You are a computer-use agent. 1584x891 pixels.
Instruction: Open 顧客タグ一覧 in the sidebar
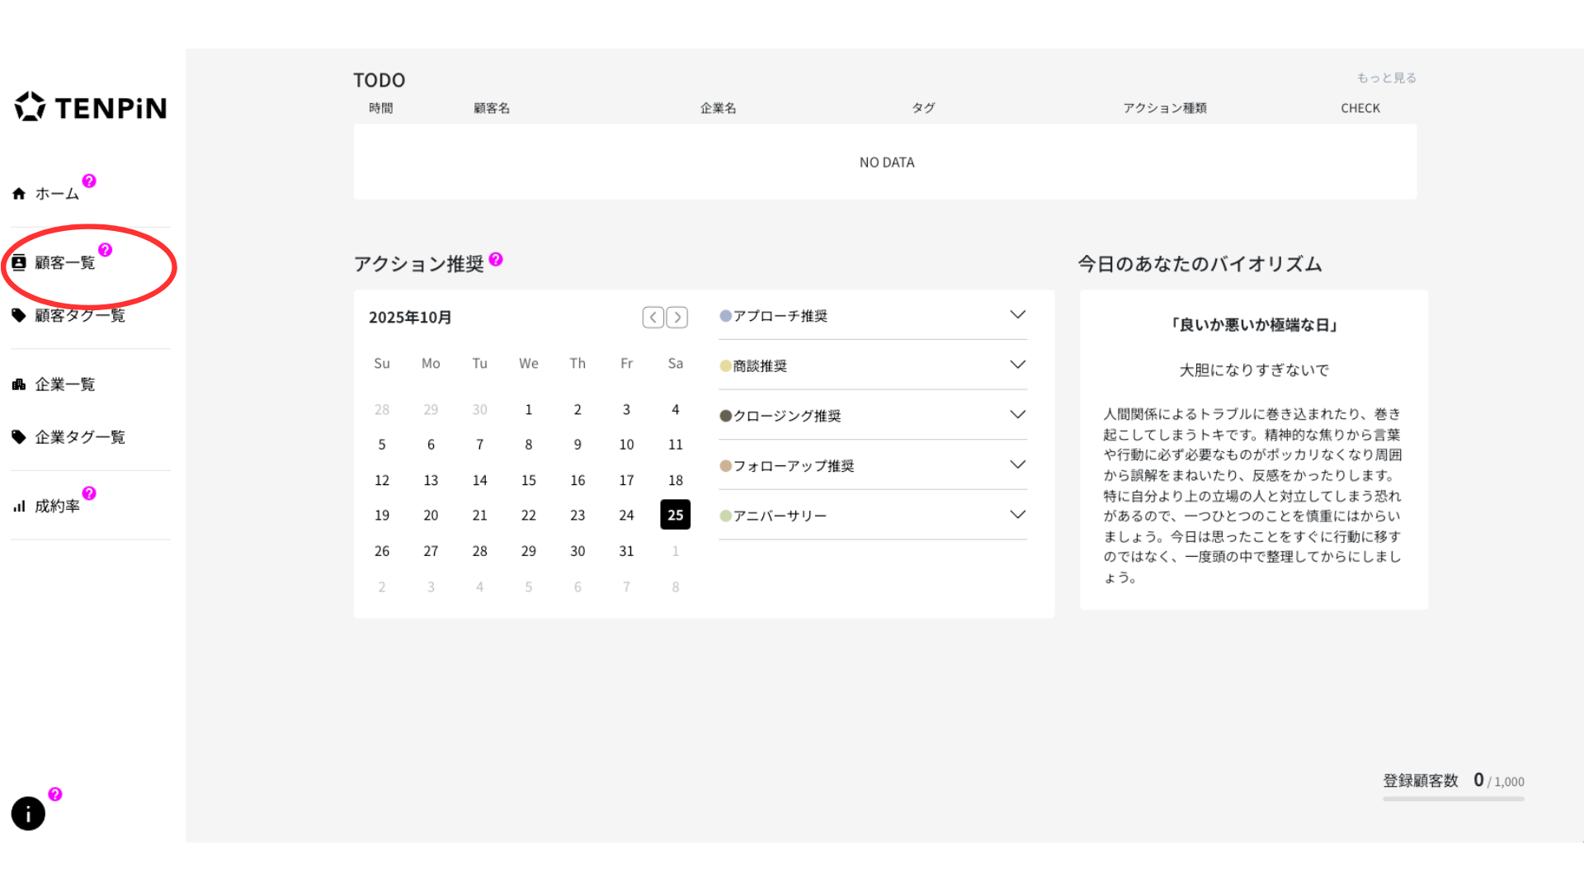[79, 315]
